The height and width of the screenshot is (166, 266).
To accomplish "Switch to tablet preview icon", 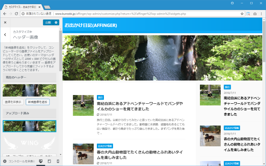I will click(49, 161).
